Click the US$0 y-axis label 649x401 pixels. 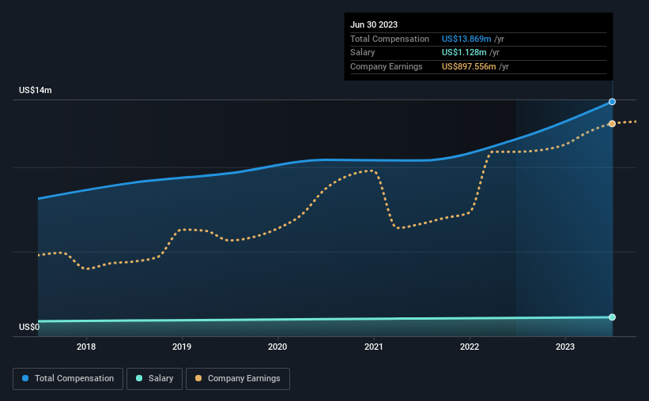(29, 327)
